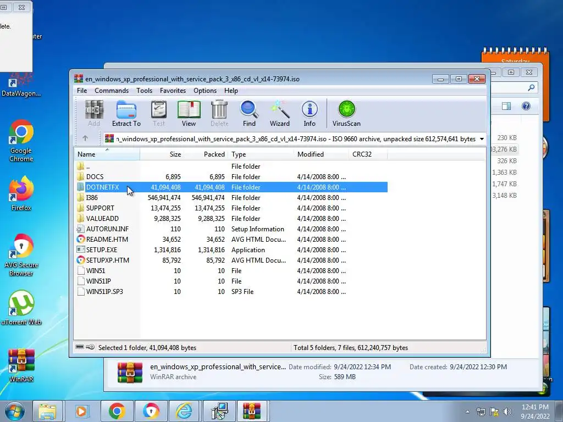Open the Commands menu
Screen dimensions: 563x422
pos(112,91)
